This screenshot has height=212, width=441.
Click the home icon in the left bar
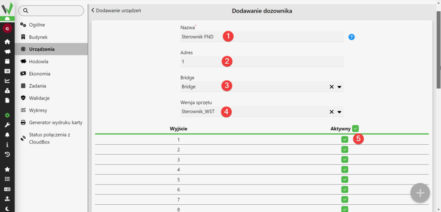click(7, 42)
